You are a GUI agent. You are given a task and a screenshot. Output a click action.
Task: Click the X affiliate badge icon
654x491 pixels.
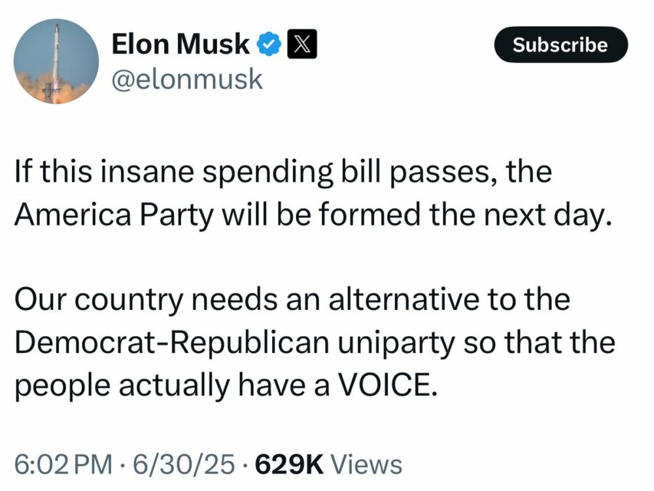coord(302,44)
